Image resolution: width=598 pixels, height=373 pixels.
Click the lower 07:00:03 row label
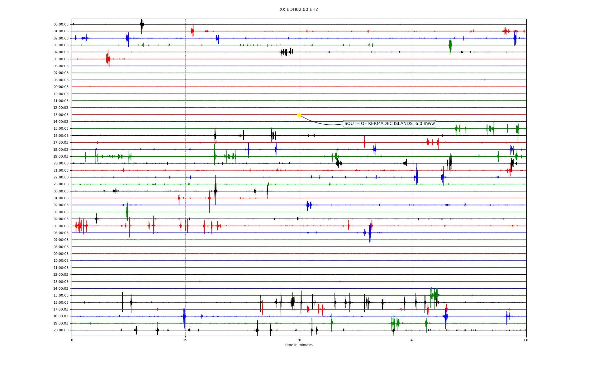(x=61, y=240)
